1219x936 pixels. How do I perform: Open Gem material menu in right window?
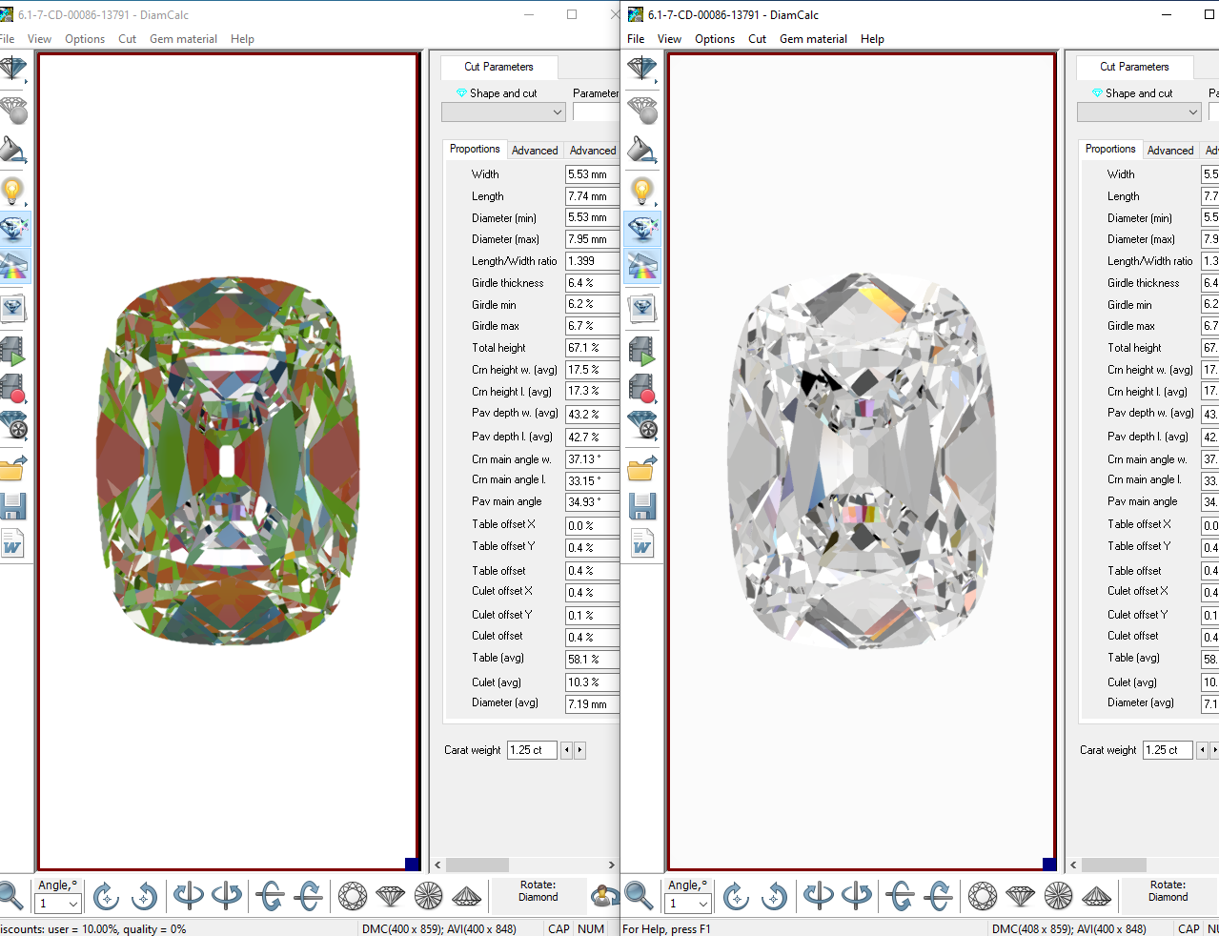tap(813, 39)
